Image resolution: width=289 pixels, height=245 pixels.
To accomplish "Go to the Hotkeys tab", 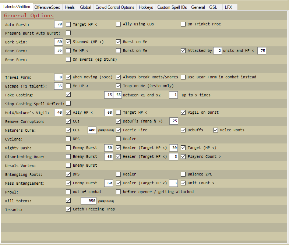I will 146,7.
